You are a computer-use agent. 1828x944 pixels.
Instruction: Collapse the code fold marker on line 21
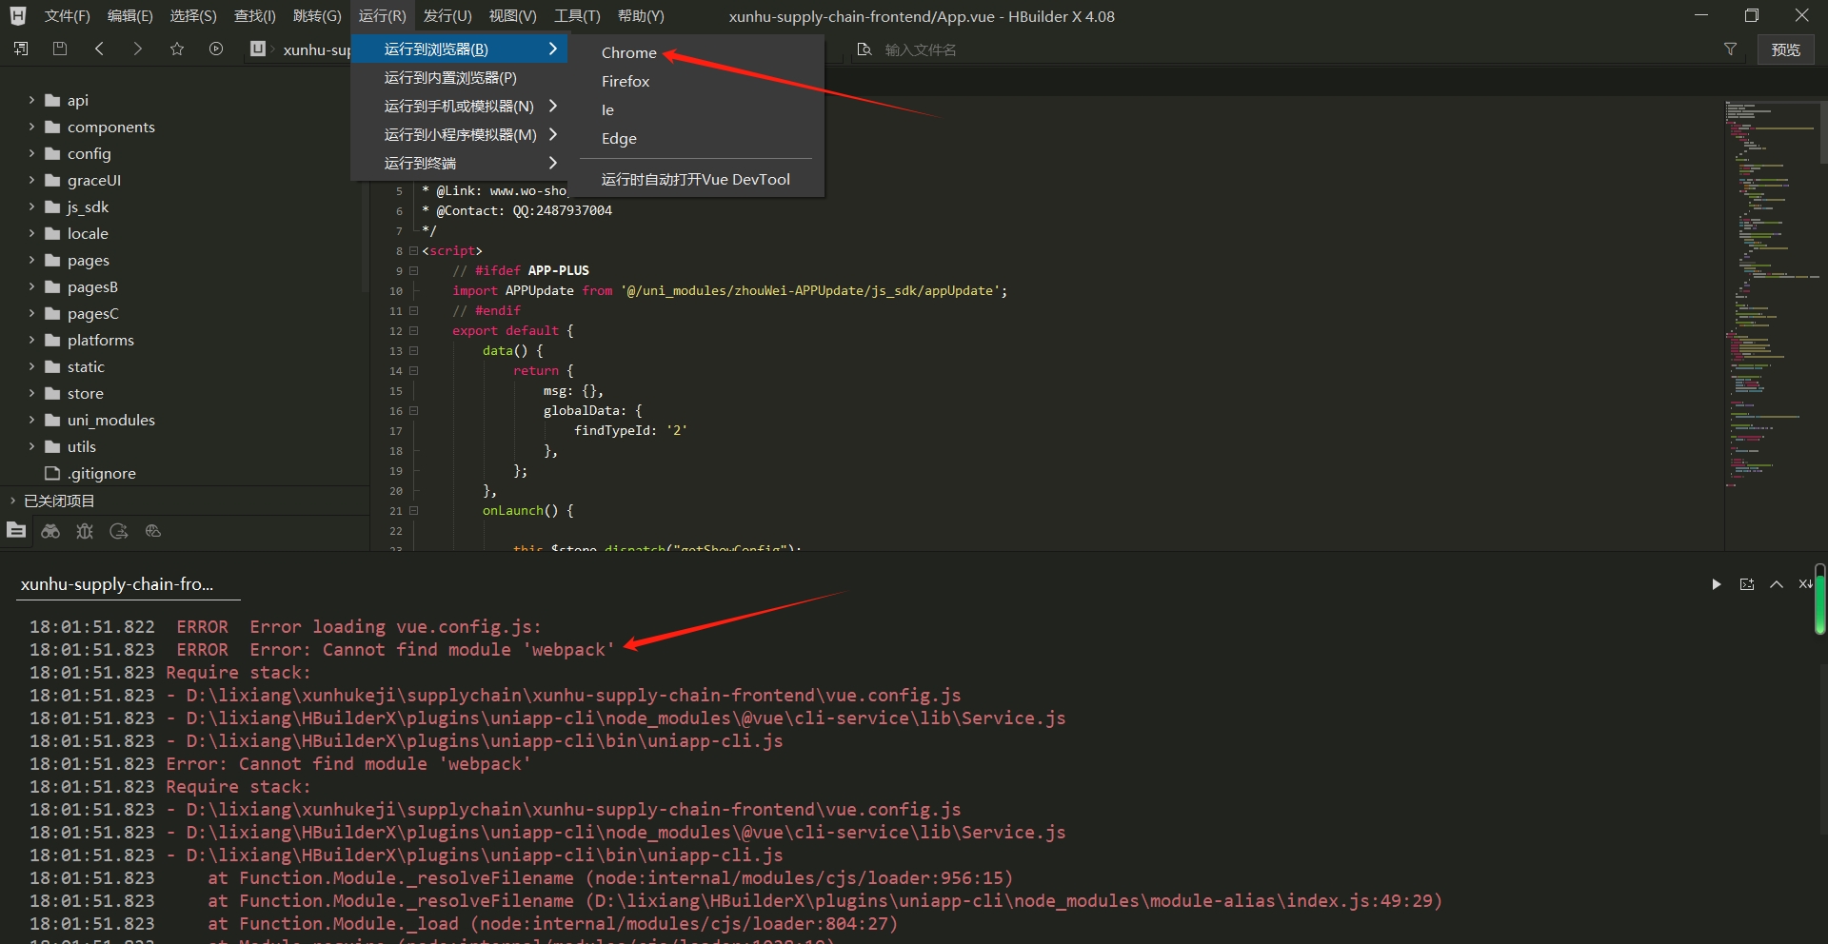coord(413,511)
